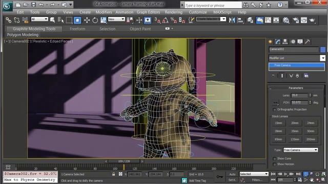Click the Select Object tool

(52, 20)
